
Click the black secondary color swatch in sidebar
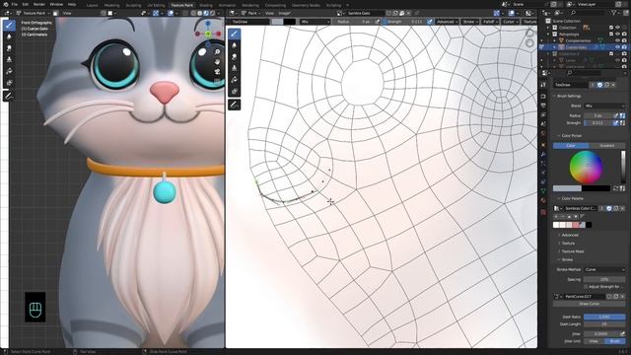tap(596, 188)
